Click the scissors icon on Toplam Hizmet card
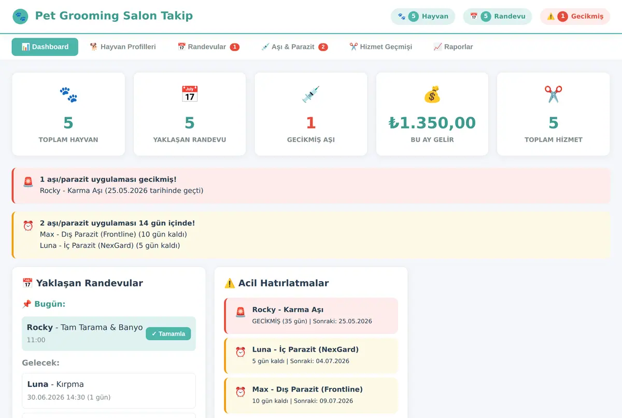This screenshot has height=418, width=622. tap(554, 94)
